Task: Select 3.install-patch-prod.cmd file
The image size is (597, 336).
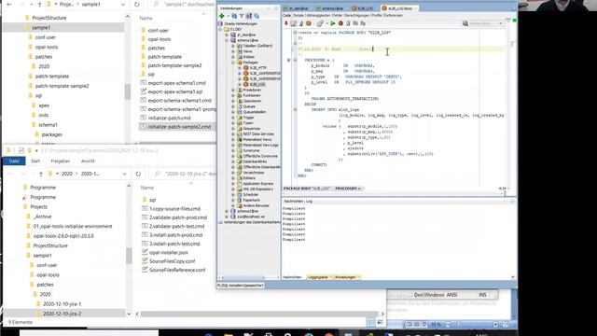Action: pyautogui.click(x=176, y=235)
